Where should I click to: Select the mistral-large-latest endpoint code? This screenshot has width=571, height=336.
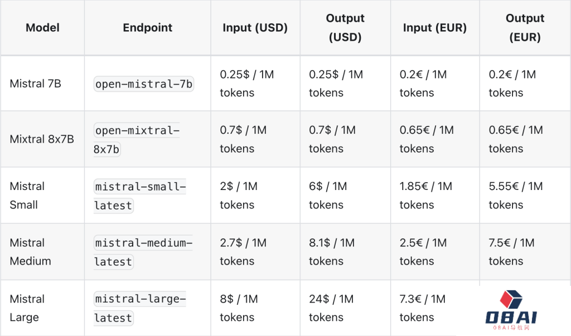[139, 308]
